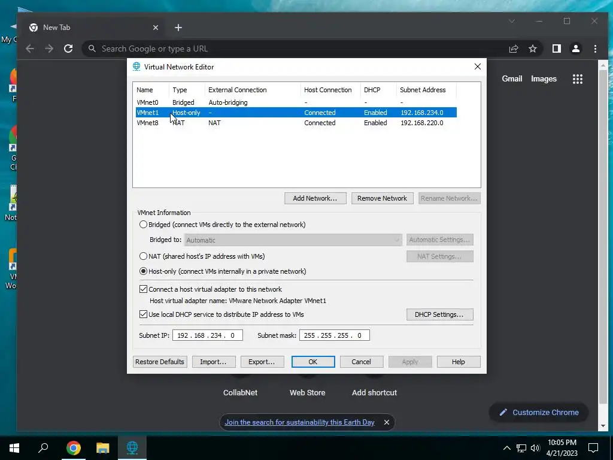The image size is (613, 460).
Task: Select the VMnet8 row
Action: (x=296, y=123)
